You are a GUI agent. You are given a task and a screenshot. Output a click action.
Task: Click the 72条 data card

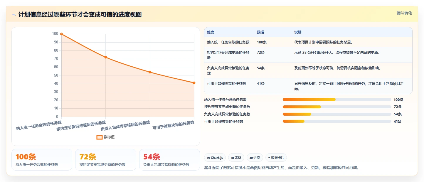pyautogui.click(x=106, y=160)
